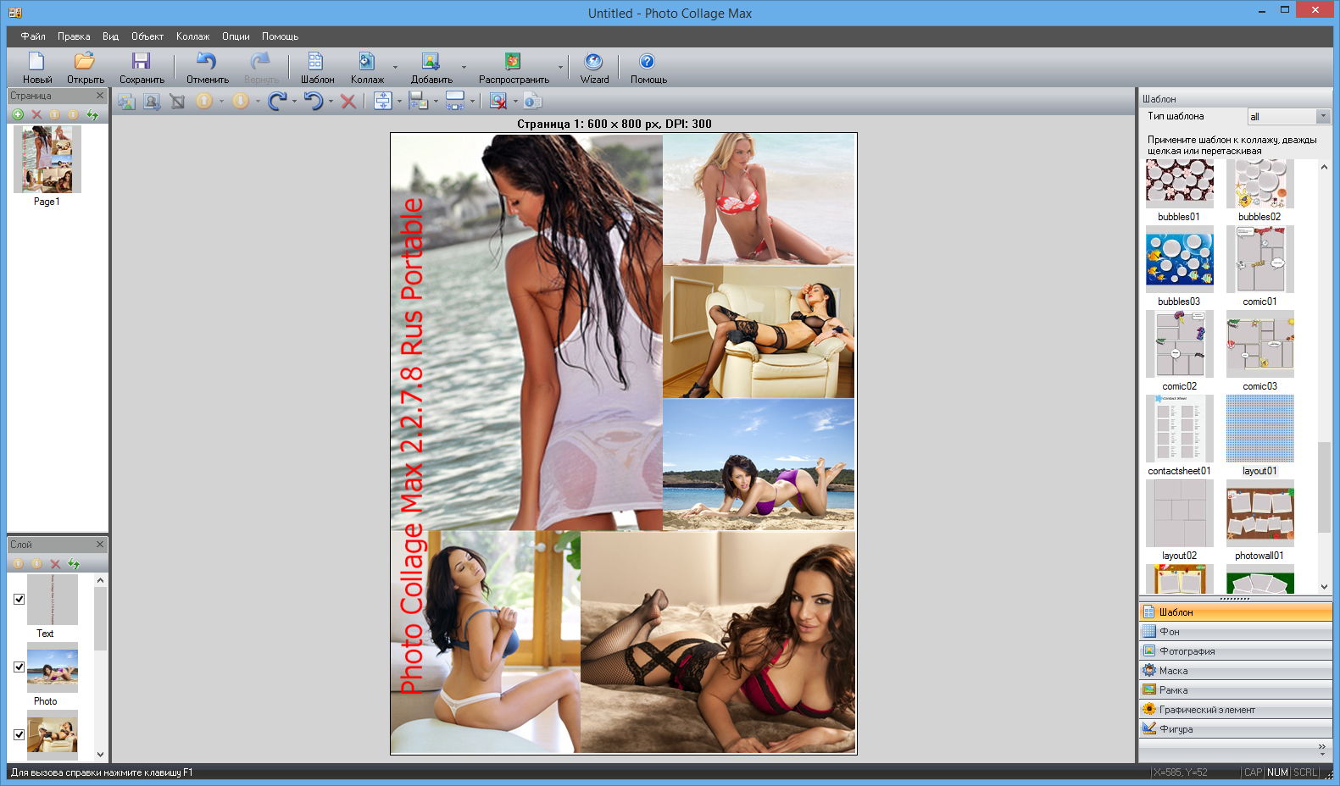Expand dropdown arrow next to Распространить
The image size is (1340, 786).
point(560,67)
